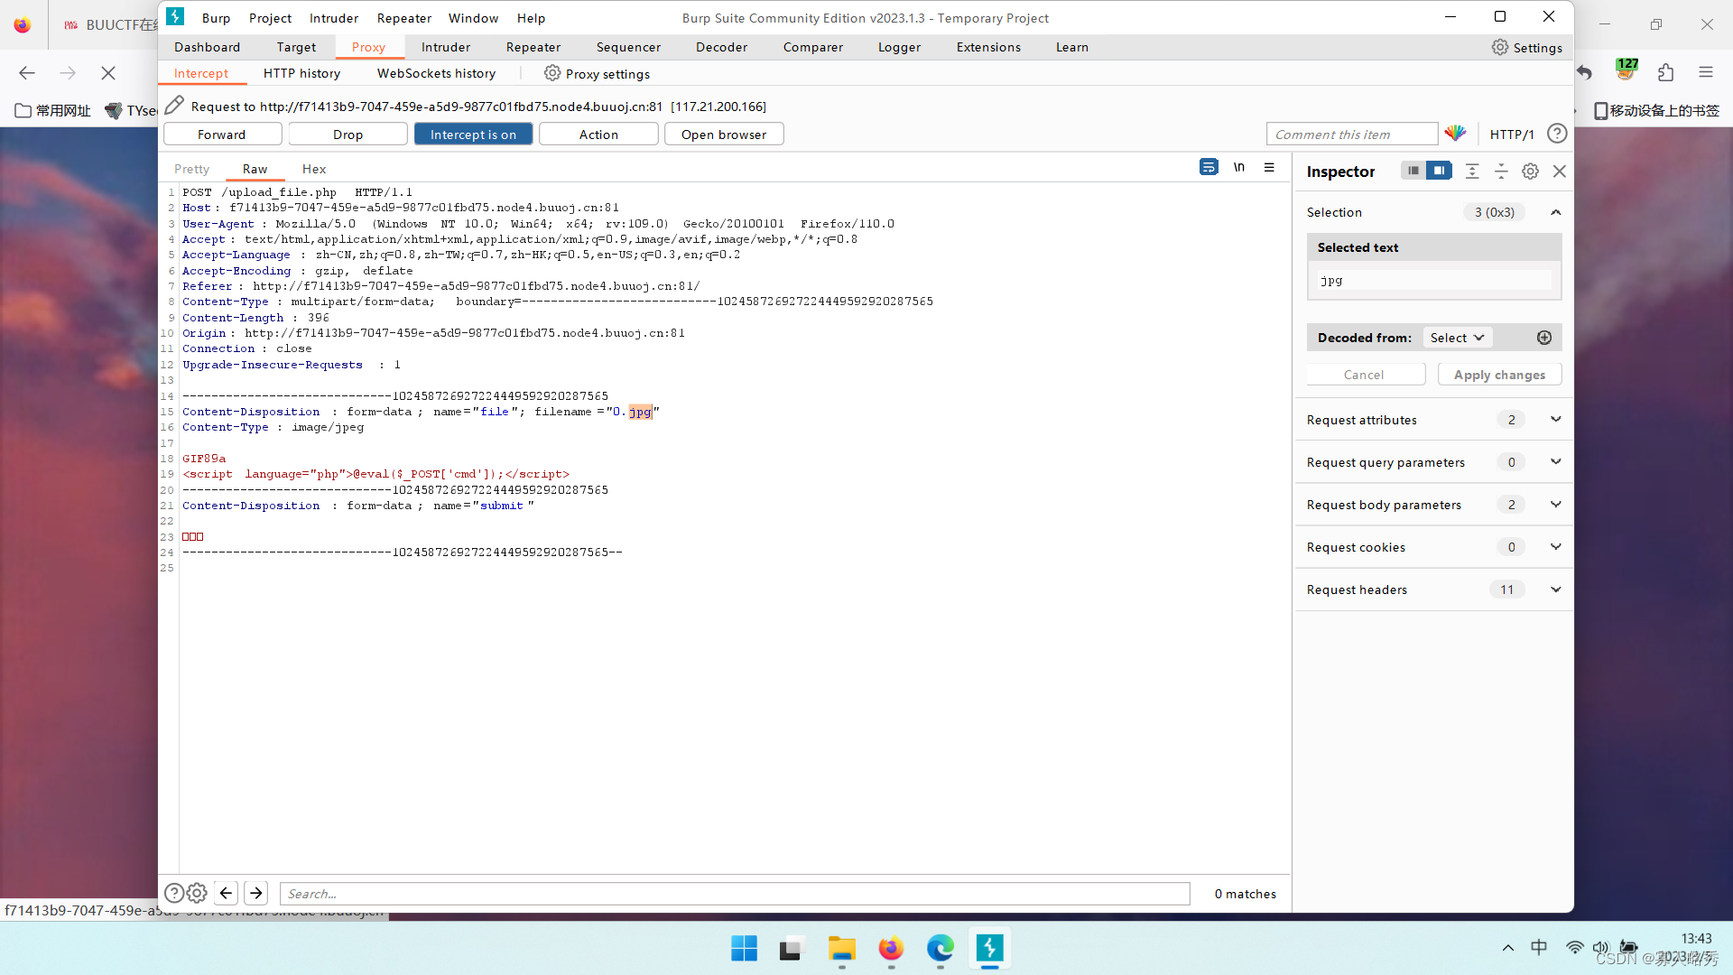Click the edit pencil icon beside request target
Image resolution: width=1733 pixels, height=975 pixels.
175,106
